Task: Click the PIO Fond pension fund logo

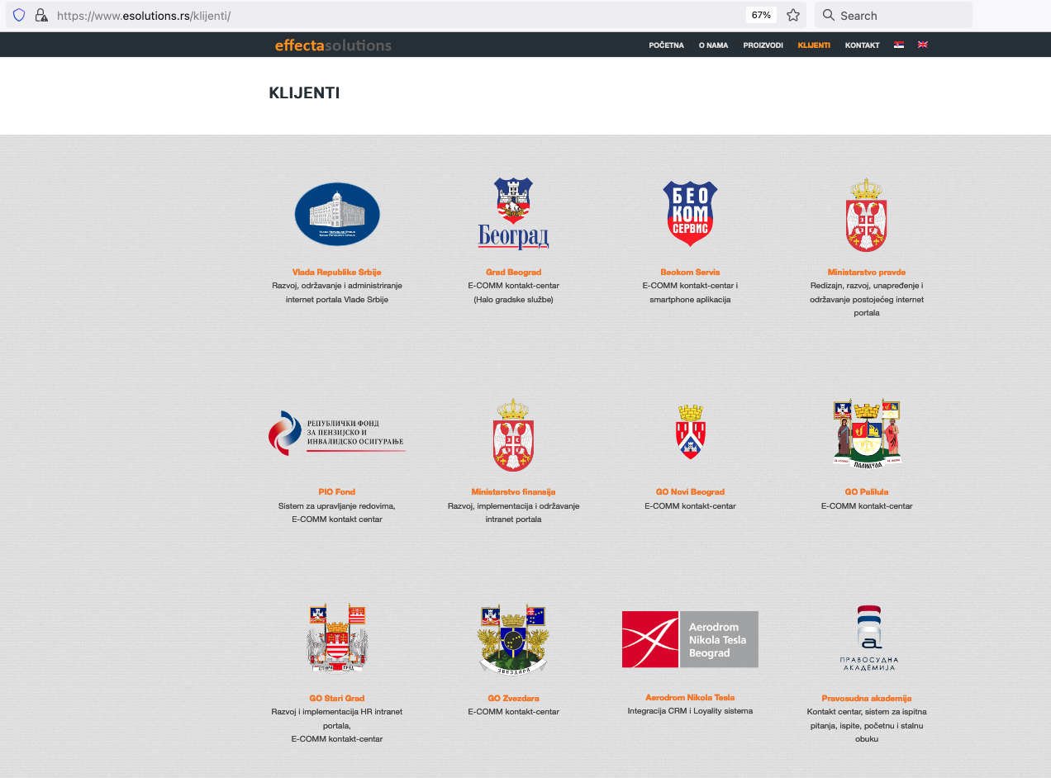Action: pos(337,433)
